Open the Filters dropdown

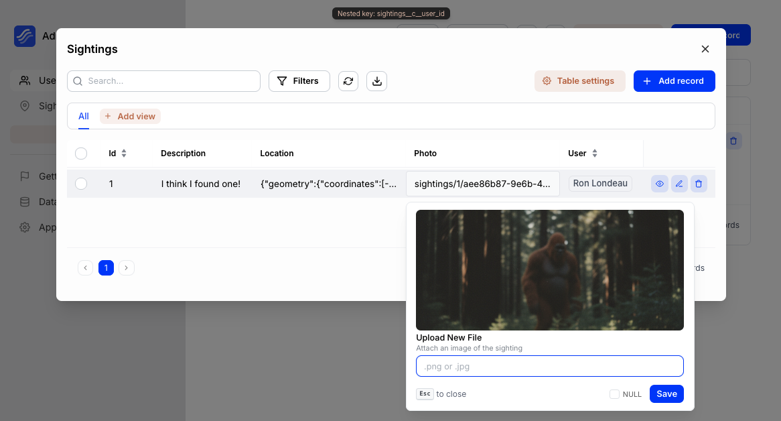[299, 80]
